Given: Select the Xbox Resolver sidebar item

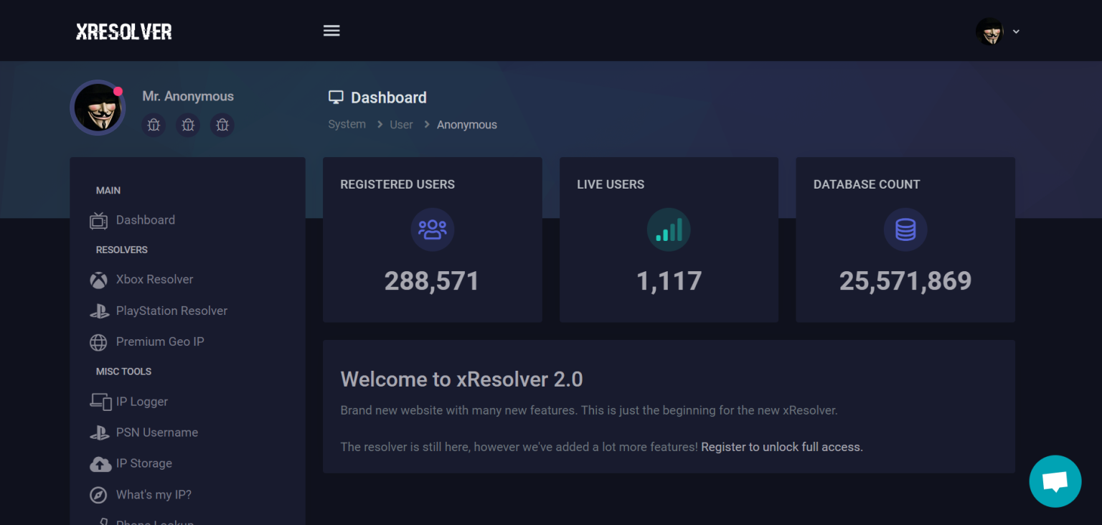Looking at the screenshot, I should [x=154, y=280].
